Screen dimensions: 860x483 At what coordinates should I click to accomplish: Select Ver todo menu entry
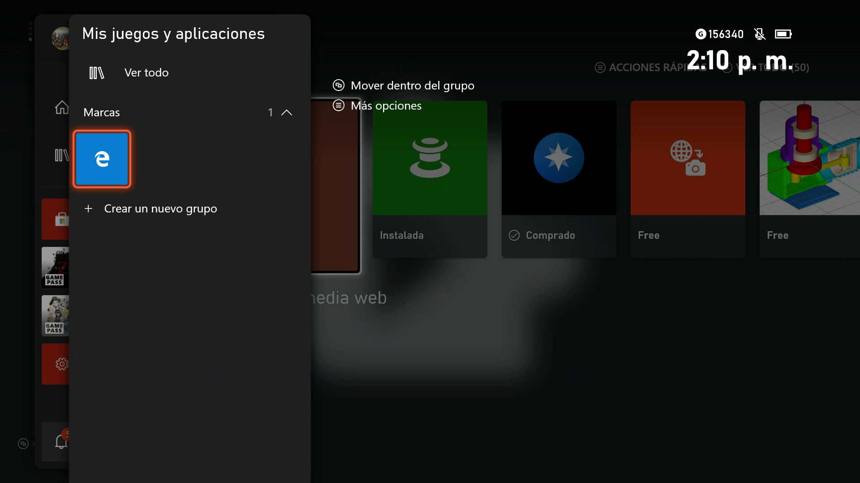click(x=146, y=73)
